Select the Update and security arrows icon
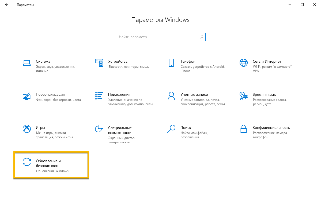 click(27, 162)
